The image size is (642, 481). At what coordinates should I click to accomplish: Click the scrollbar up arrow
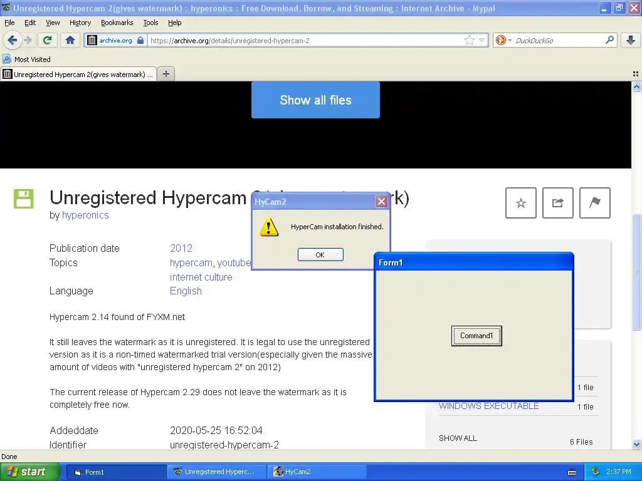click(636, 86)
